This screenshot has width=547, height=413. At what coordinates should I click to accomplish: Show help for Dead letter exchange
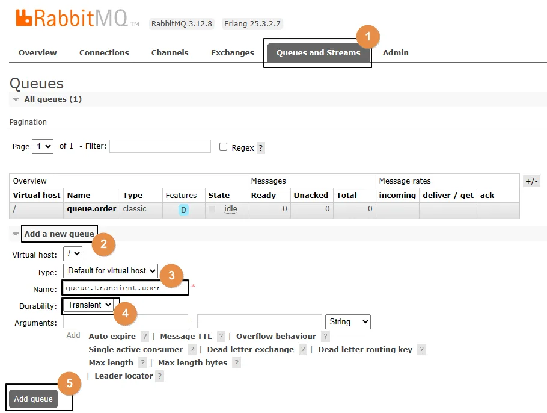click(x=303, y=350)
